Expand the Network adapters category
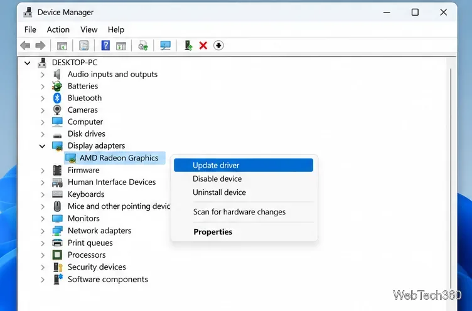 tap(43, 231)
